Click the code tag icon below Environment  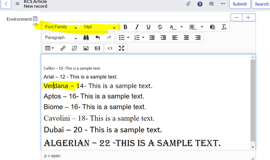(35, 24)
